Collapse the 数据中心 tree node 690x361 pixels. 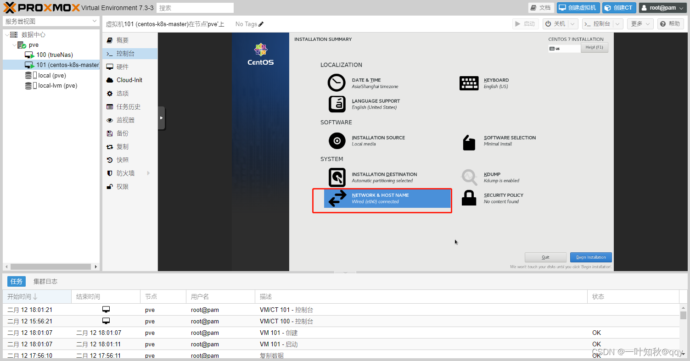tap(6, 35)
